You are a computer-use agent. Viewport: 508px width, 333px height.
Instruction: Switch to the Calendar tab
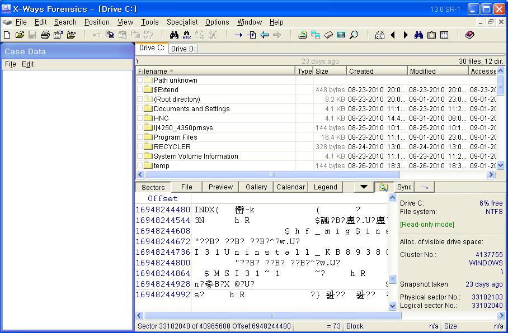coord(290,187)
